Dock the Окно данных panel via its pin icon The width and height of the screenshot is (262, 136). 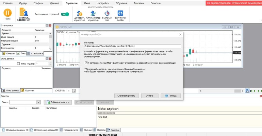tap(47, 59)
